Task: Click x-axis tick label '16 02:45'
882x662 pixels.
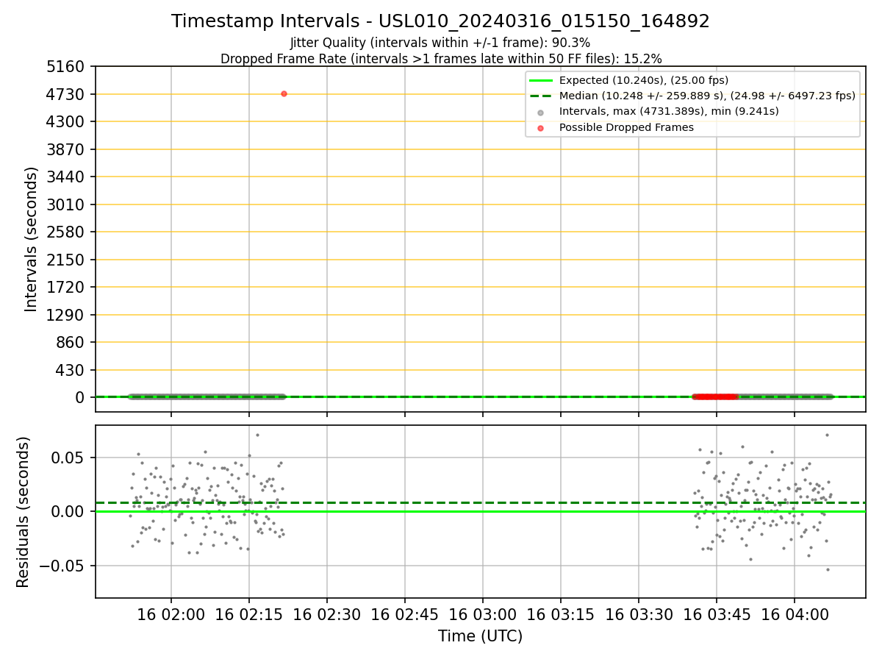Action: pos(405,615)
